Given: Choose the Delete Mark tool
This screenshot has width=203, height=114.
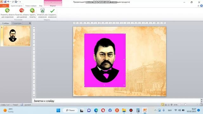Looking at the screenshot, I should point(32,13).
